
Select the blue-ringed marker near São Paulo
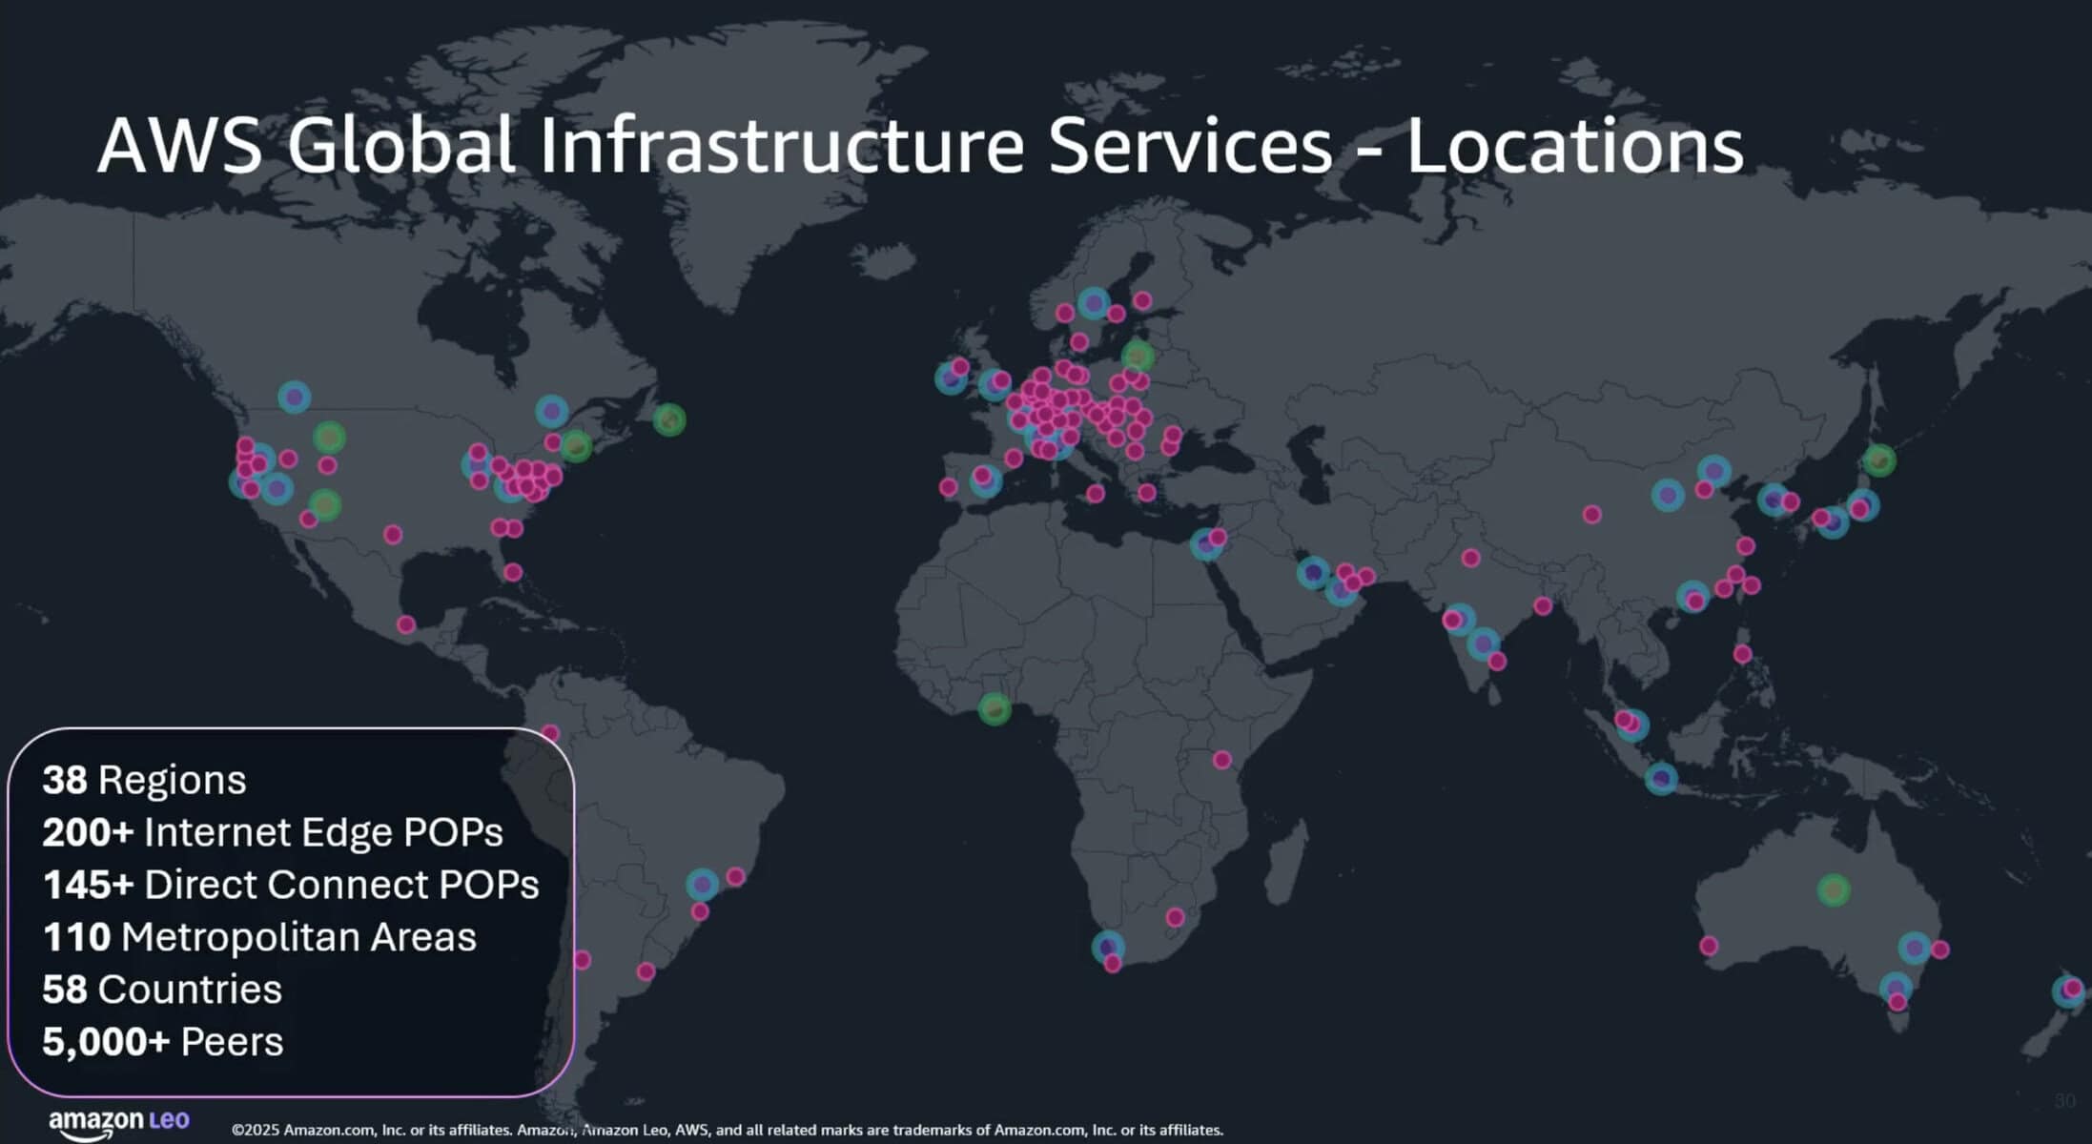coord(703,885)
